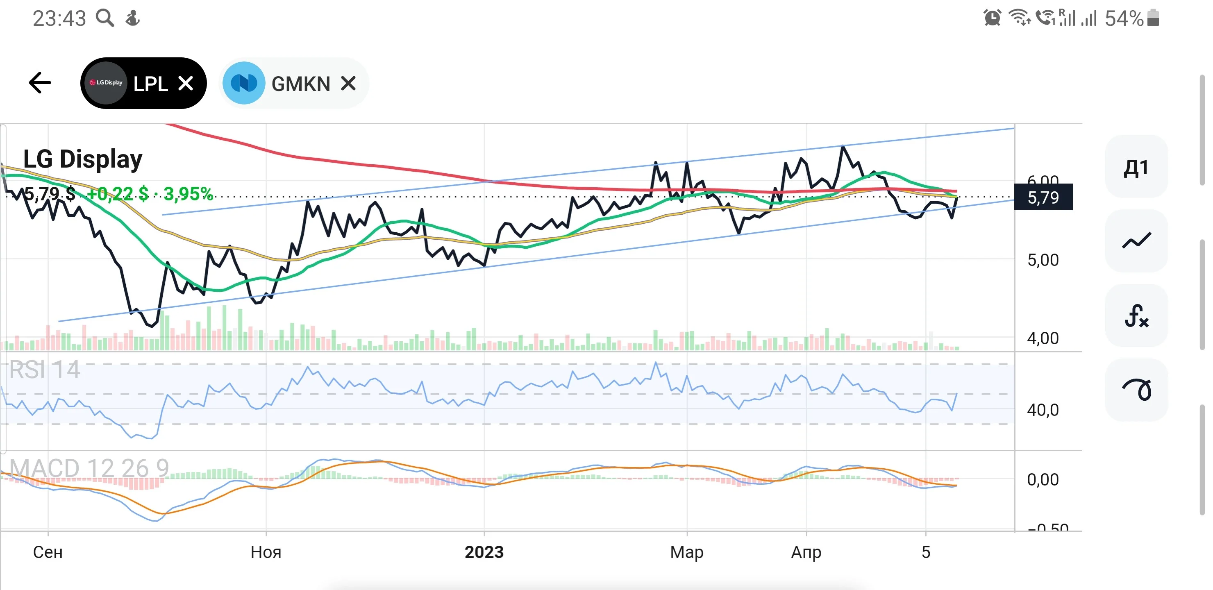This screenshot has height=590, width=1213.
Task: Open the drawing tools icon
Action: pyautogui.click(x=1136, y=389)
